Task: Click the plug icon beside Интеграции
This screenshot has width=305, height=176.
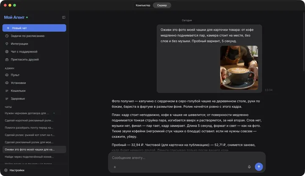Action: pos(7,44)
